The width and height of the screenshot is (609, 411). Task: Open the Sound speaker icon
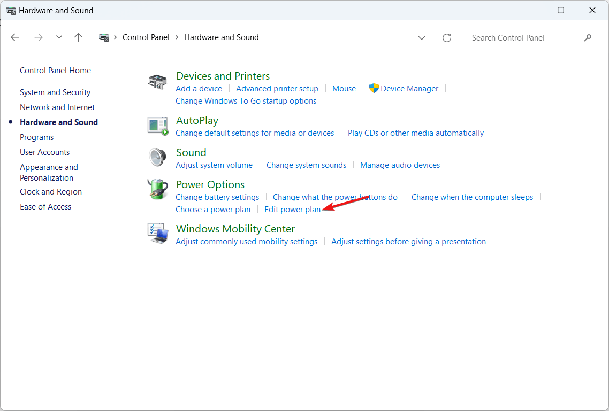tap(158, 158)
